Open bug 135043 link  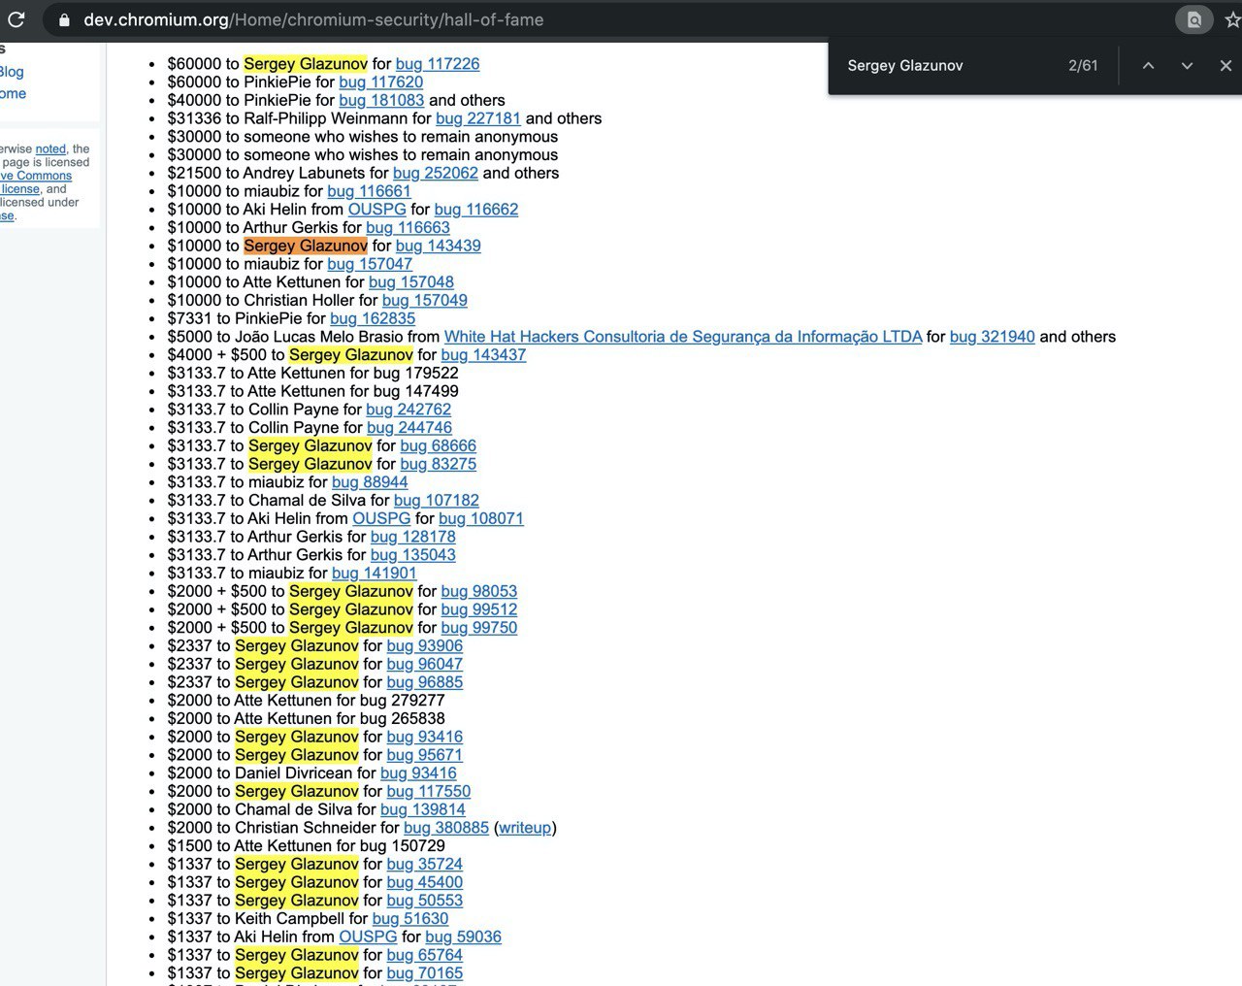point(413,555)
